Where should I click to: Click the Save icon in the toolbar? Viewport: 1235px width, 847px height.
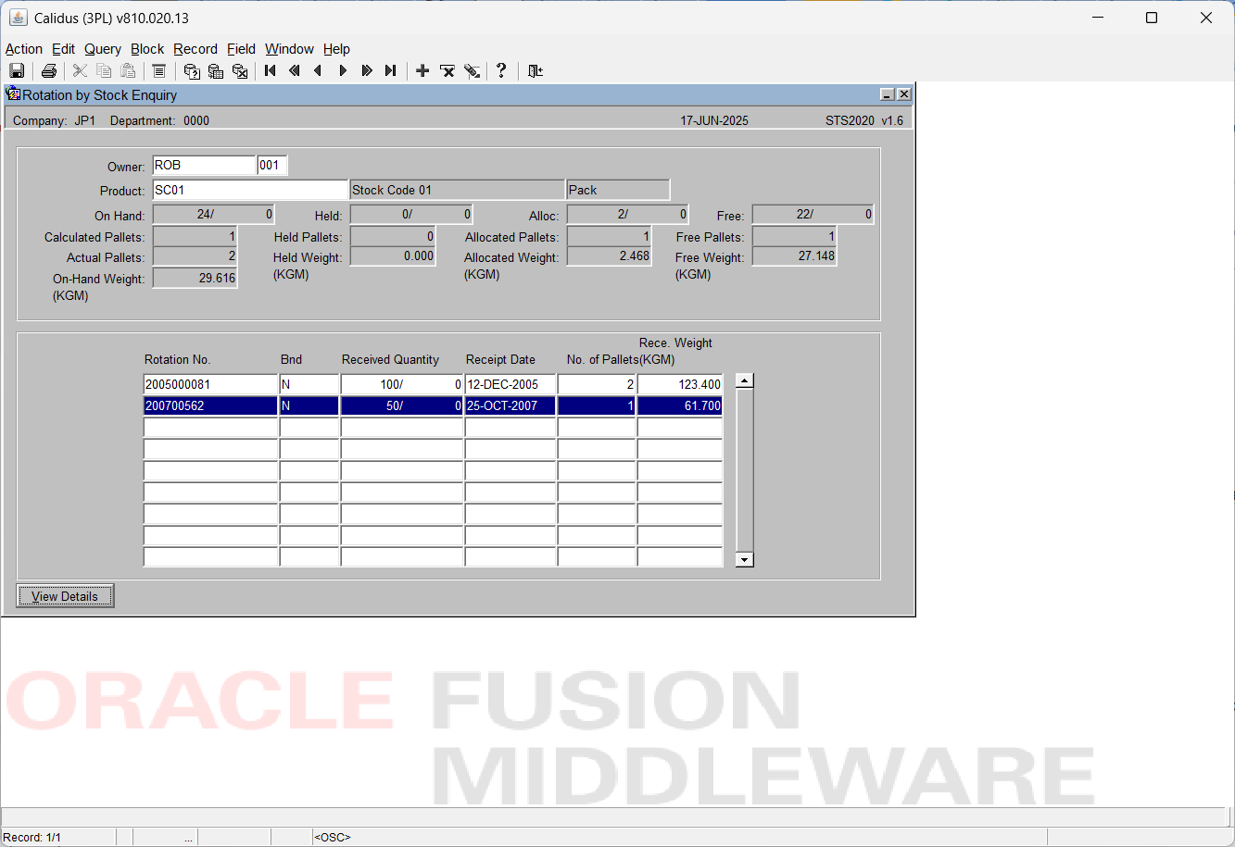click(17, 70)
